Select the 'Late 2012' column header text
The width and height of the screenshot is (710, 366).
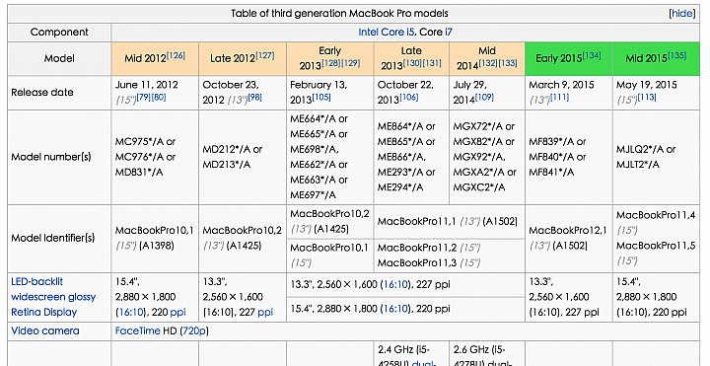point(233,59)
